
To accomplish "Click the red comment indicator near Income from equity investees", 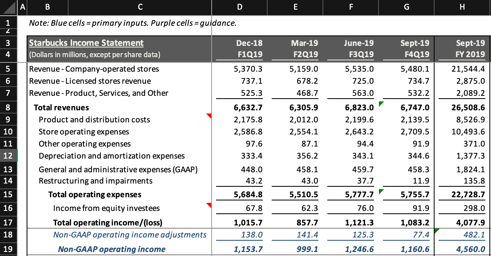I will tap(208, 205).
